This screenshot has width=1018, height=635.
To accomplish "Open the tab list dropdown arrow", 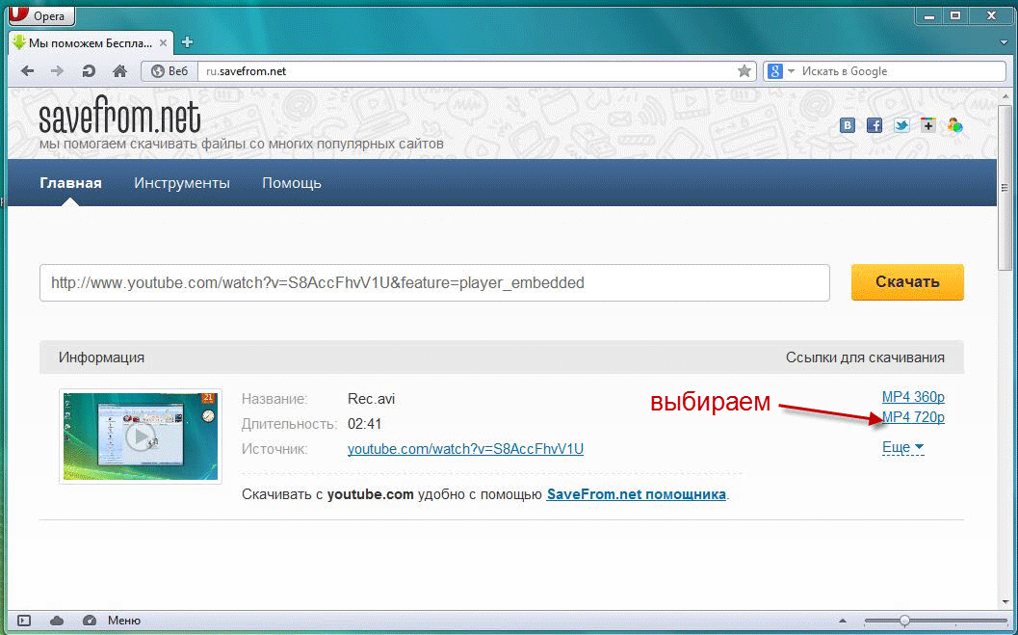I will click(x=1004, y=42).
